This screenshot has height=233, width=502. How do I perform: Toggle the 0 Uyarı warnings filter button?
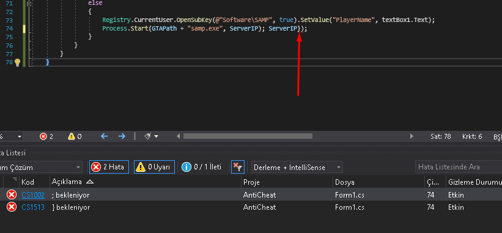(154, 167)
